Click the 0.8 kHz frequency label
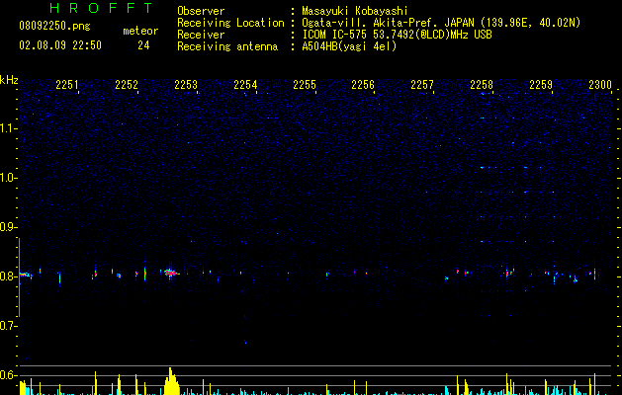Screen dimensions: 622x395 8,276
